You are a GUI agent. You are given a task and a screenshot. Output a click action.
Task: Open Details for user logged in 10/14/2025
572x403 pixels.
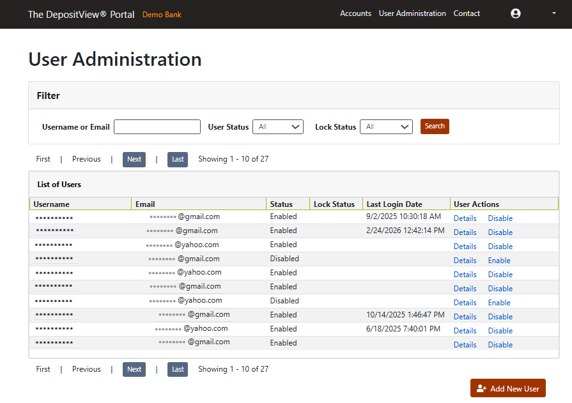465,317
